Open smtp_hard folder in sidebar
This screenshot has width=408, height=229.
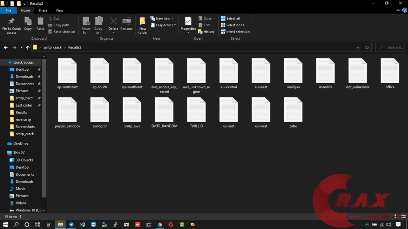tap(24, 98)
